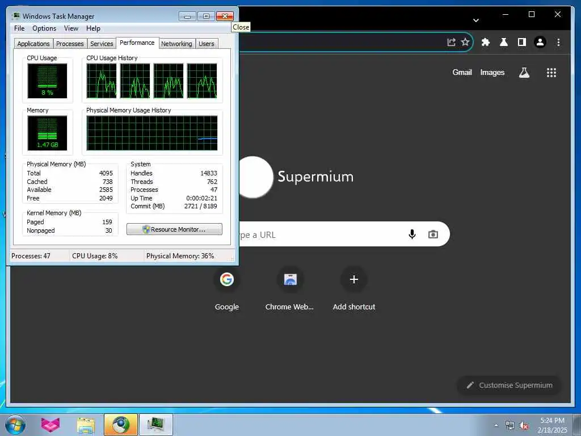The width and height of the screenshot is (581, 436).
Task: Click the share page icon in address bar
Action: click(x=451, y=42)
